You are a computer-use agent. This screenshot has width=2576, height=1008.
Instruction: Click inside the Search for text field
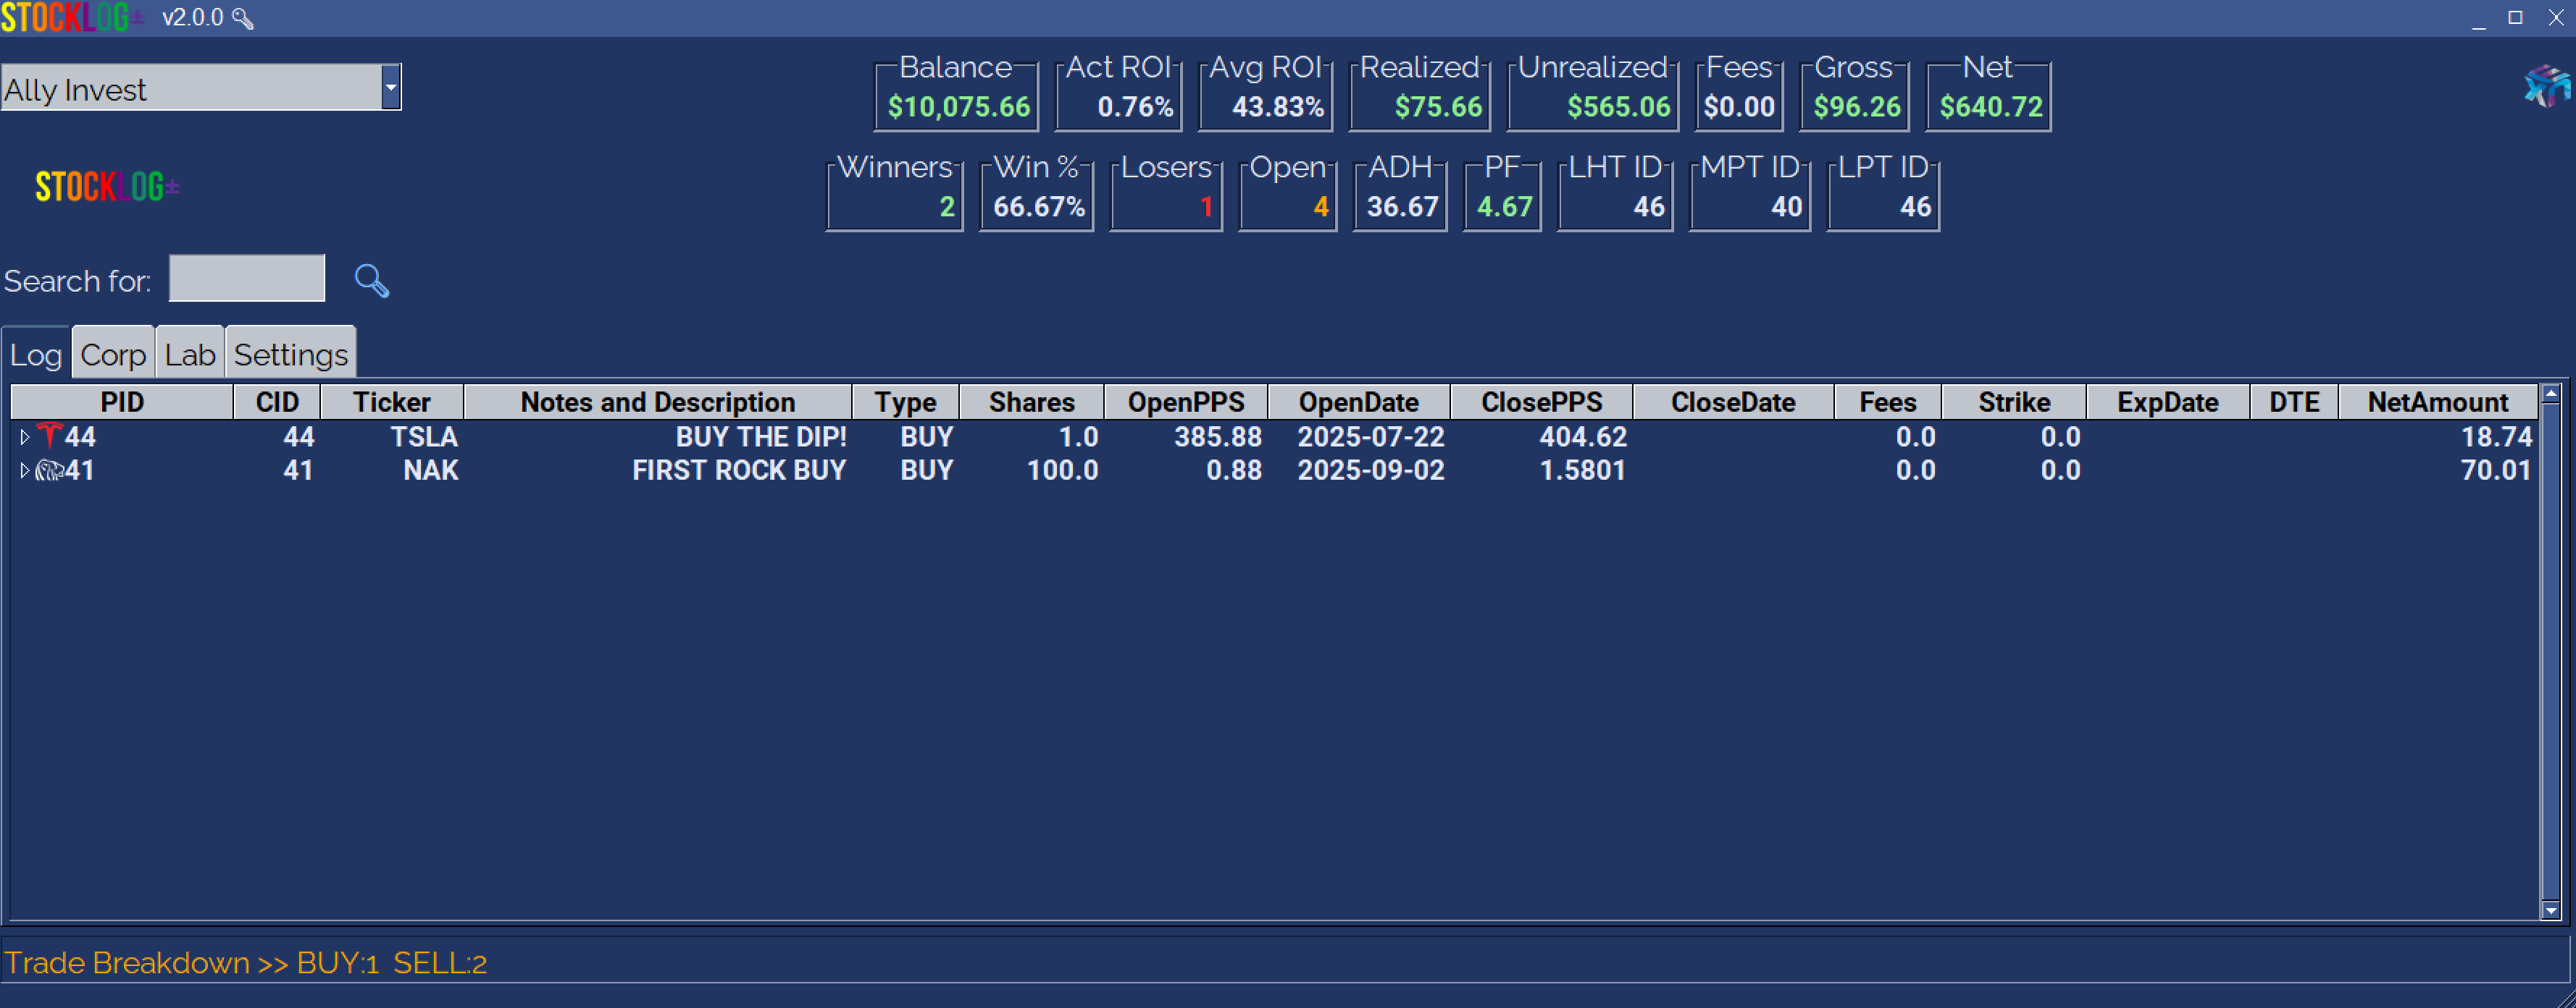click(x=246, y=279)
